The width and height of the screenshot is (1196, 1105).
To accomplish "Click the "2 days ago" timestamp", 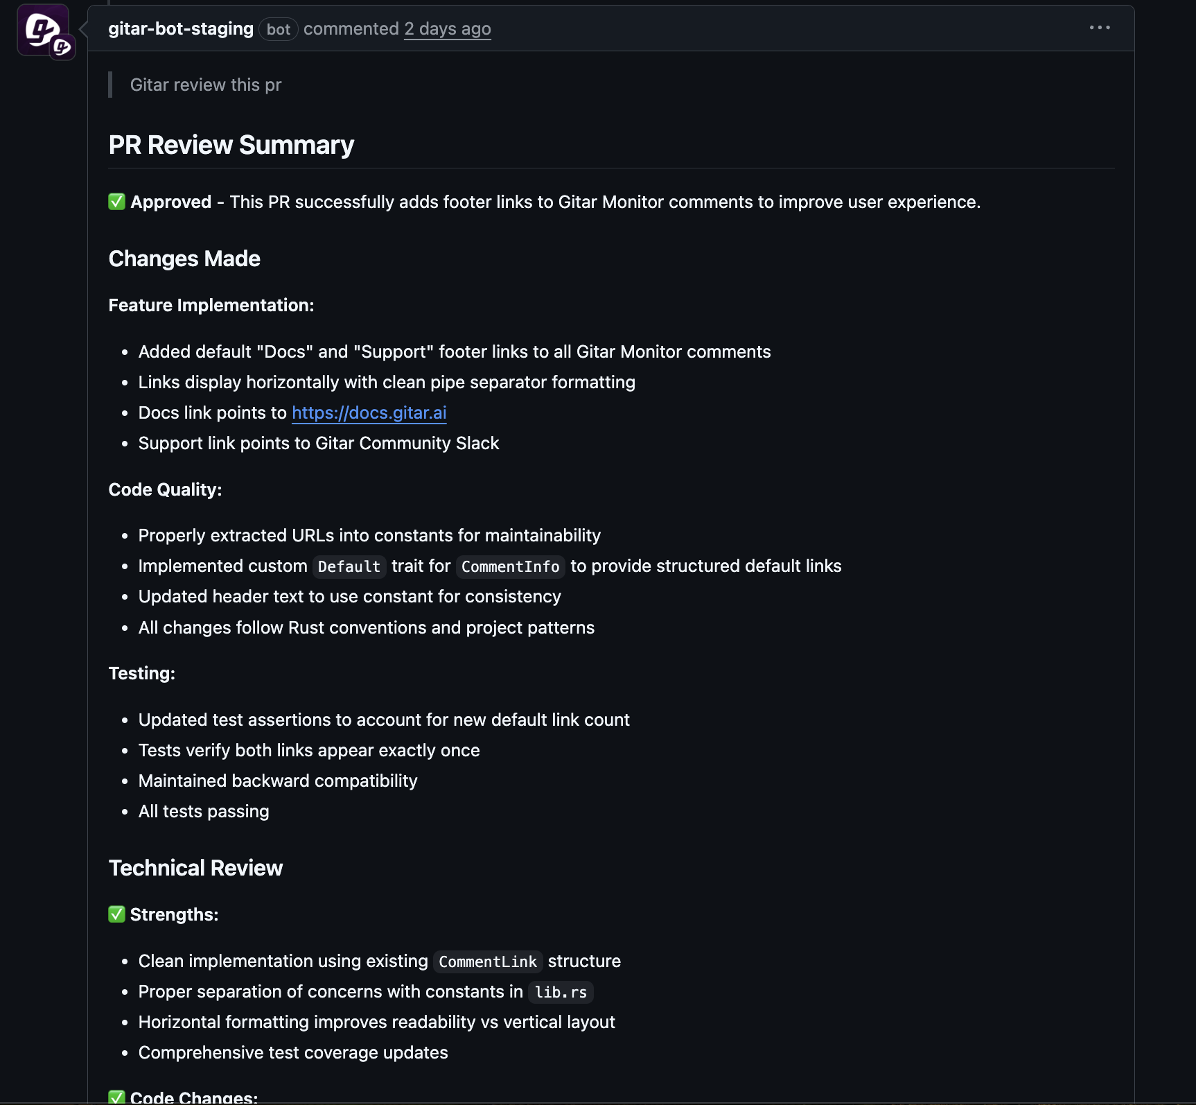I will [447, 28].
